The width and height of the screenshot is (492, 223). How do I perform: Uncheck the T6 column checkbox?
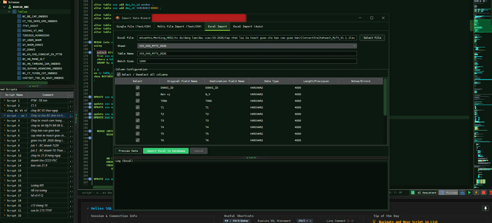tap(138, 140)
